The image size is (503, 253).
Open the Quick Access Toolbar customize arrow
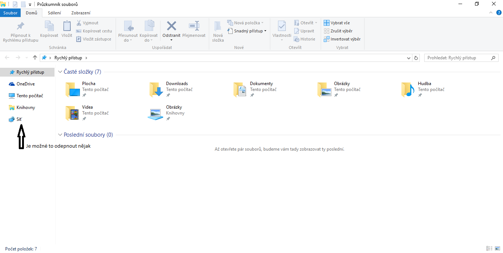(30, 4)
